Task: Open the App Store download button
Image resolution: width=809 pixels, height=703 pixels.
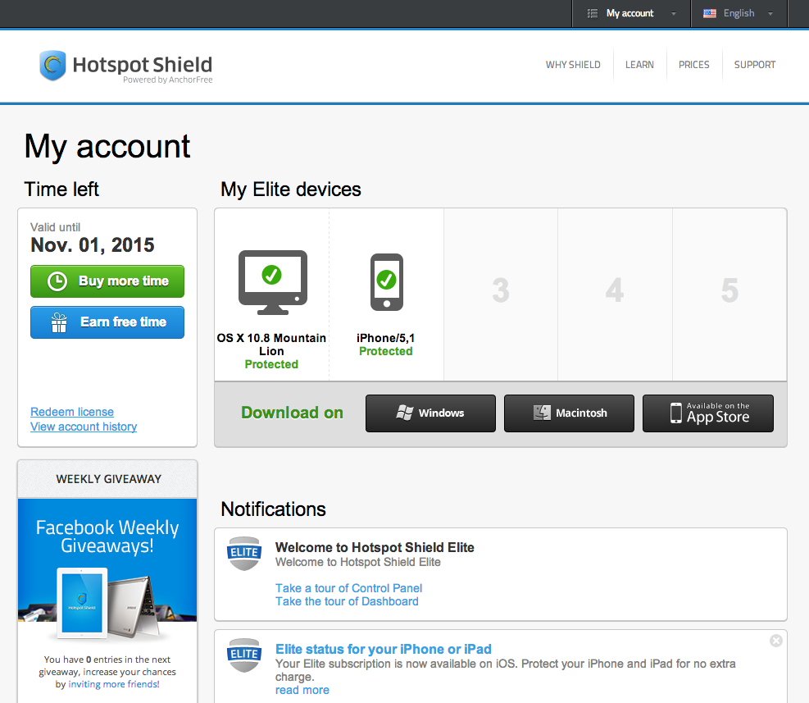Action: (x=708, y=413)
